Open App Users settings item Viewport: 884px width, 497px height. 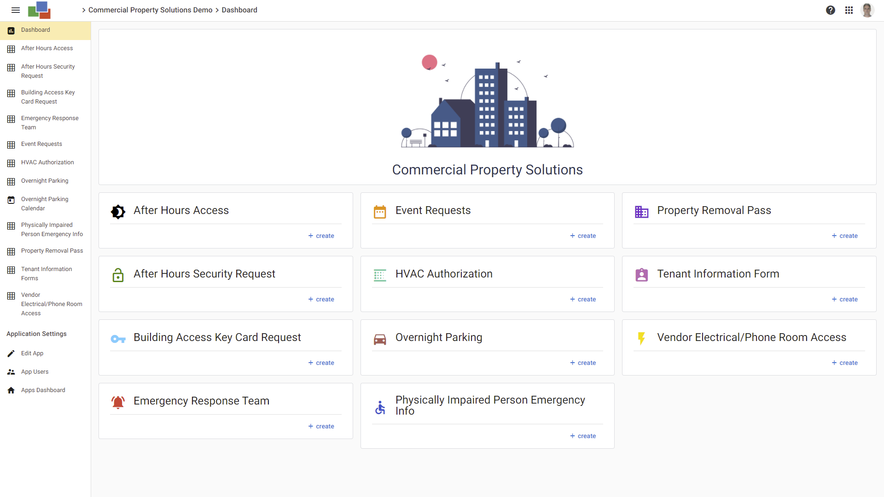(x=35, y=372)
